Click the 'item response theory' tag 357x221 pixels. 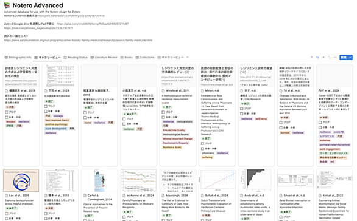pos(57,120)
